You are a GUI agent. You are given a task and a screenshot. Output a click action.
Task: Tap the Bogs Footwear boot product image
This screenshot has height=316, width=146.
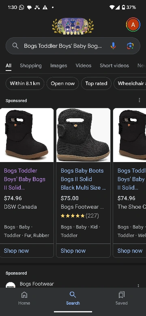[83, 135]
